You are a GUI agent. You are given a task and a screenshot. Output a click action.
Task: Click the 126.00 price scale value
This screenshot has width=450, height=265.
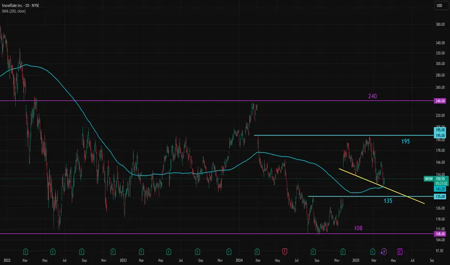click(x=440, y=208)
